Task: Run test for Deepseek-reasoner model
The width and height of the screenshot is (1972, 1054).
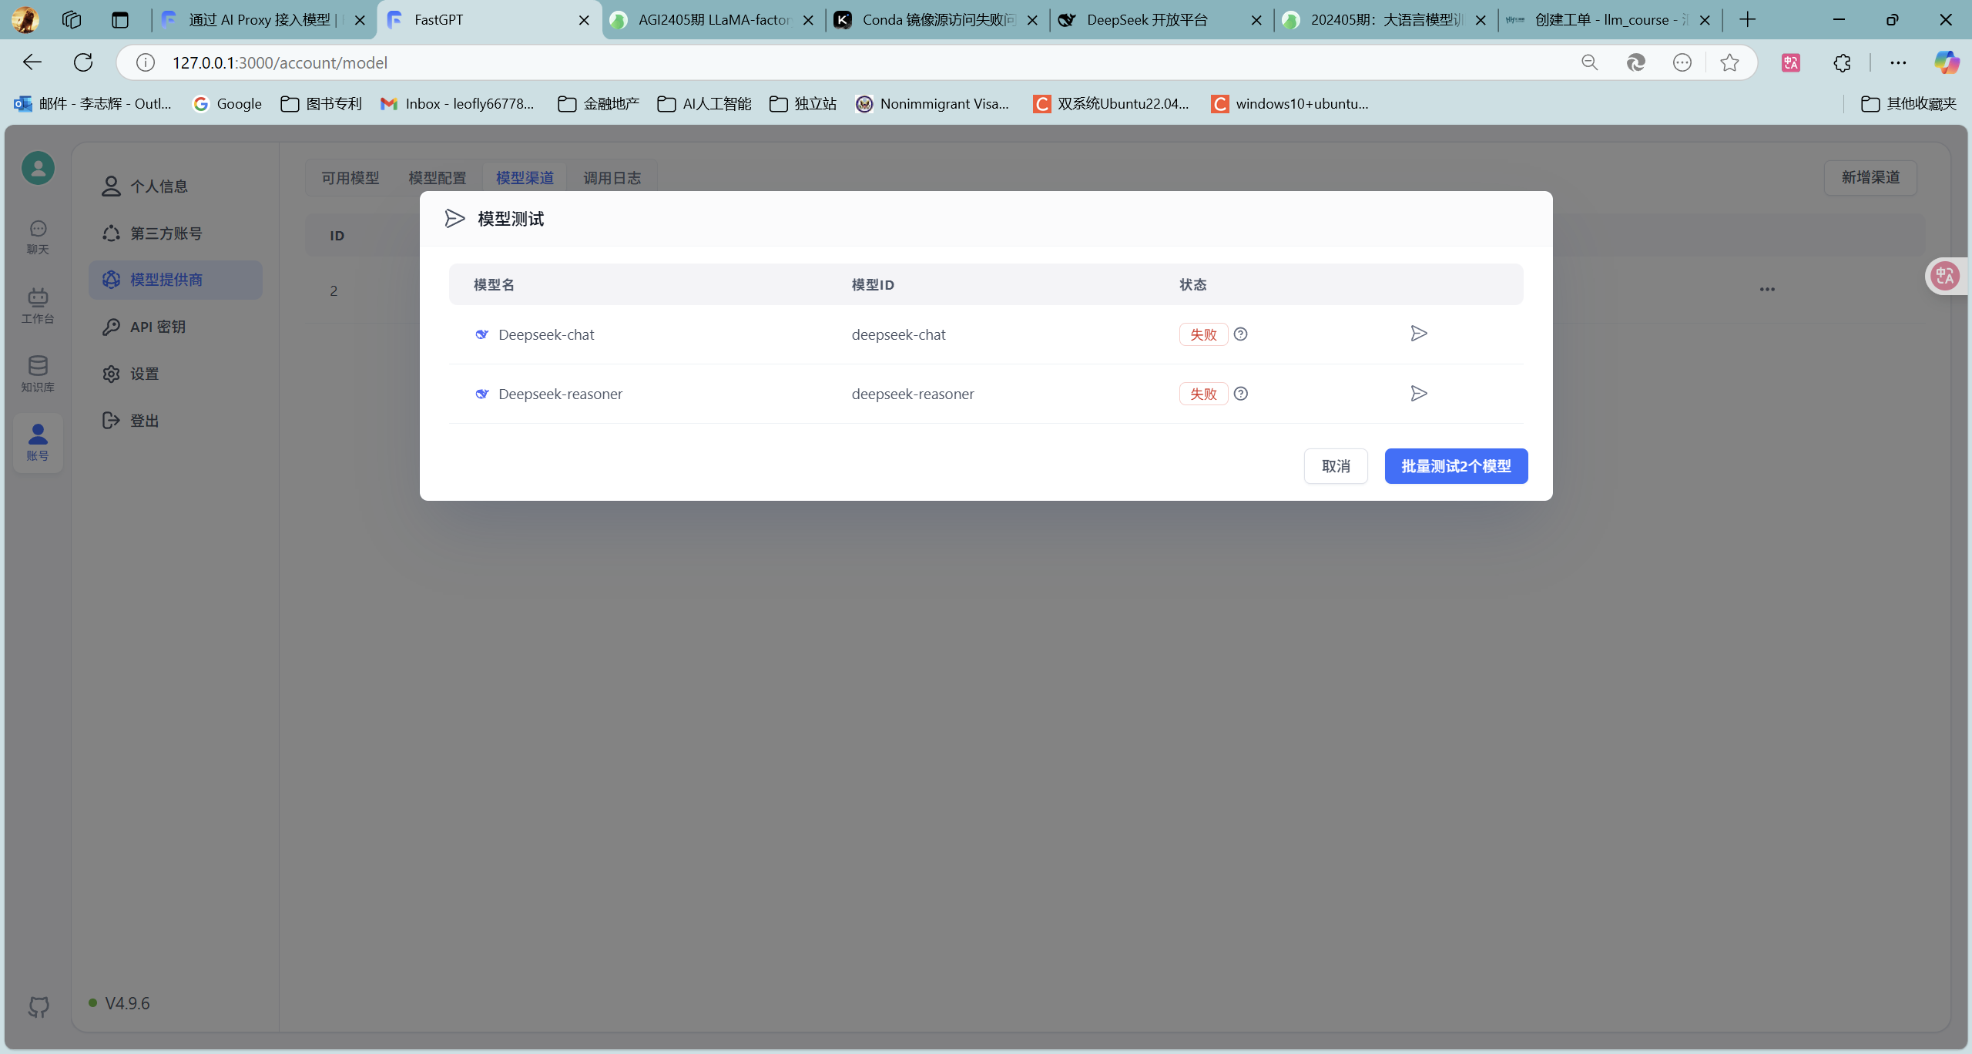Action: [x=1418, y=394]
